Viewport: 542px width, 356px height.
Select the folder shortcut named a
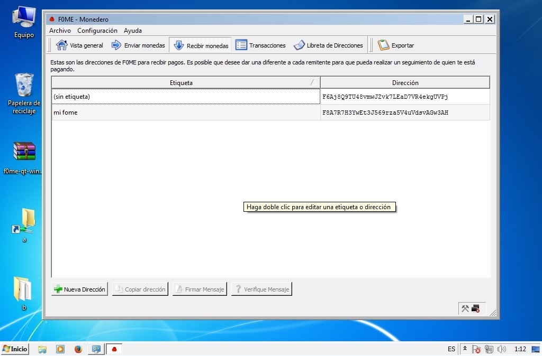(24, 224)
